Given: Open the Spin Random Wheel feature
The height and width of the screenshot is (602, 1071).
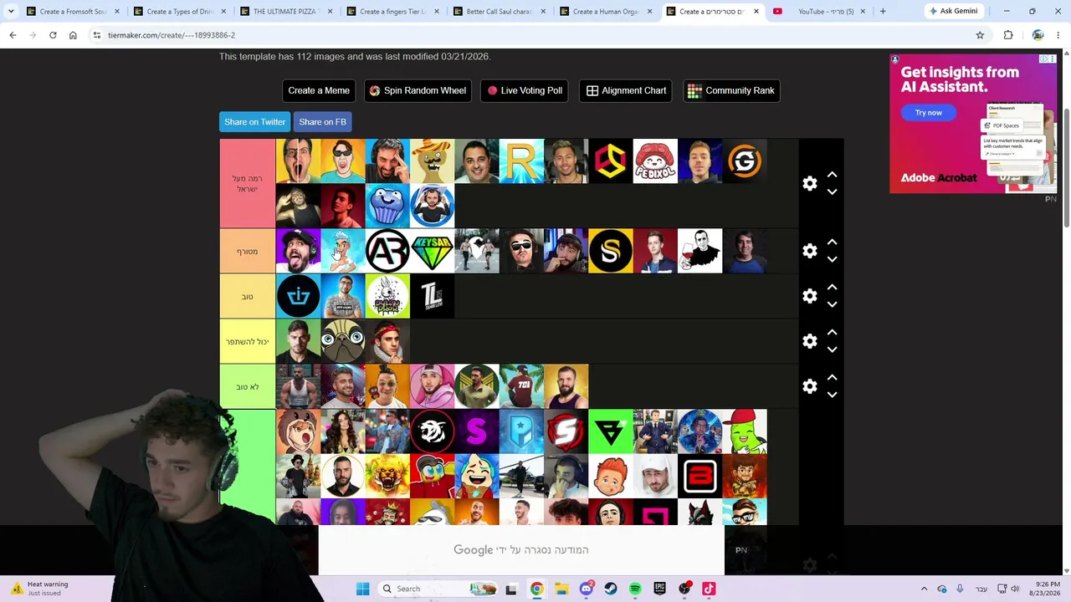Looking at the screenshot, I should (x=418, y=90).
